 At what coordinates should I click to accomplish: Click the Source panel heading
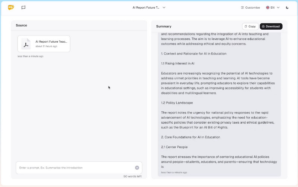[x=21, y=25]
